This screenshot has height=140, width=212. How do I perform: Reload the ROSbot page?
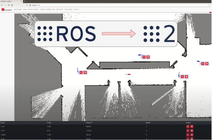coord(9,5)
